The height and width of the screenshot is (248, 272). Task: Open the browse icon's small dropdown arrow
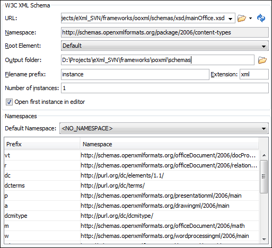250,18
